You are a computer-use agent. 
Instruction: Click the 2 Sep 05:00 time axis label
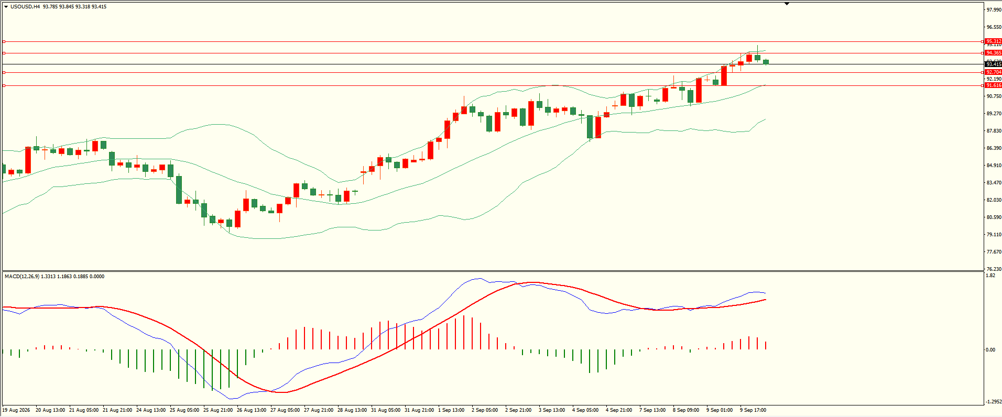(x=485, y=410)
